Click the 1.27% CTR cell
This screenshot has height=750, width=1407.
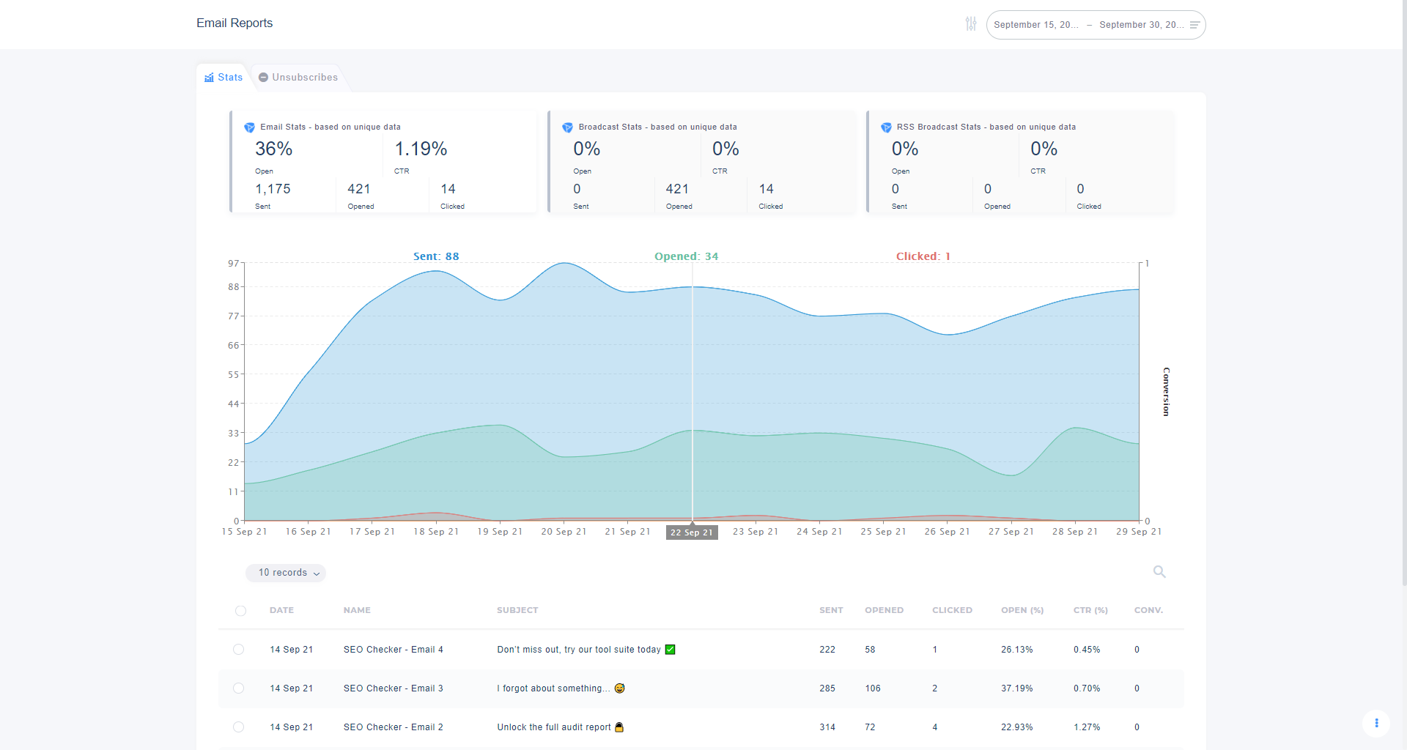1087,727
